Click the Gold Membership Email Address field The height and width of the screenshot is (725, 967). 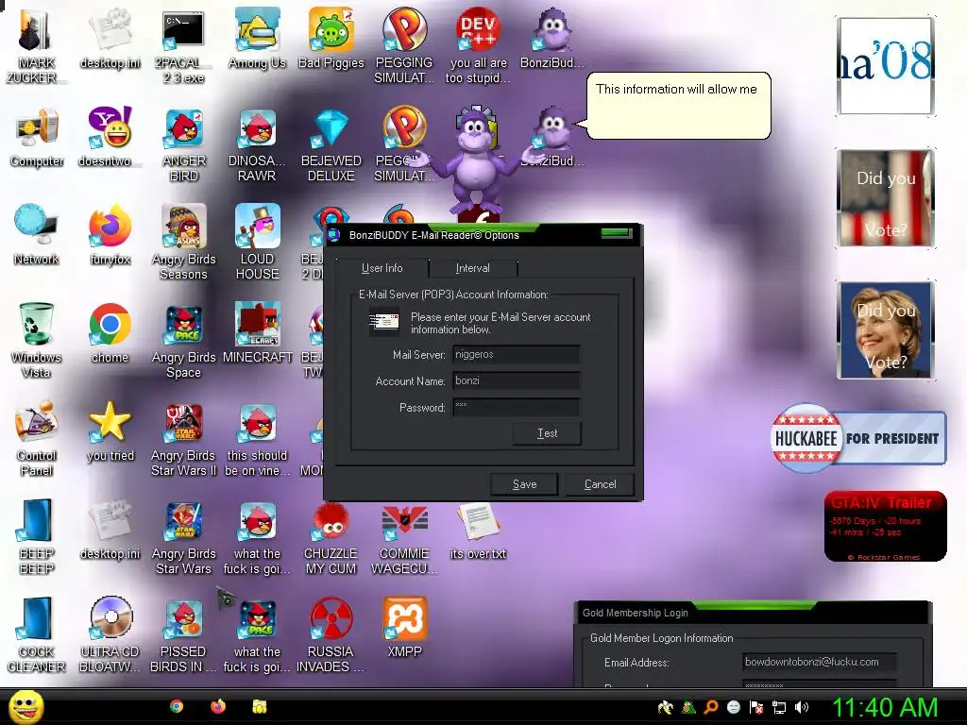pos(819,662)
